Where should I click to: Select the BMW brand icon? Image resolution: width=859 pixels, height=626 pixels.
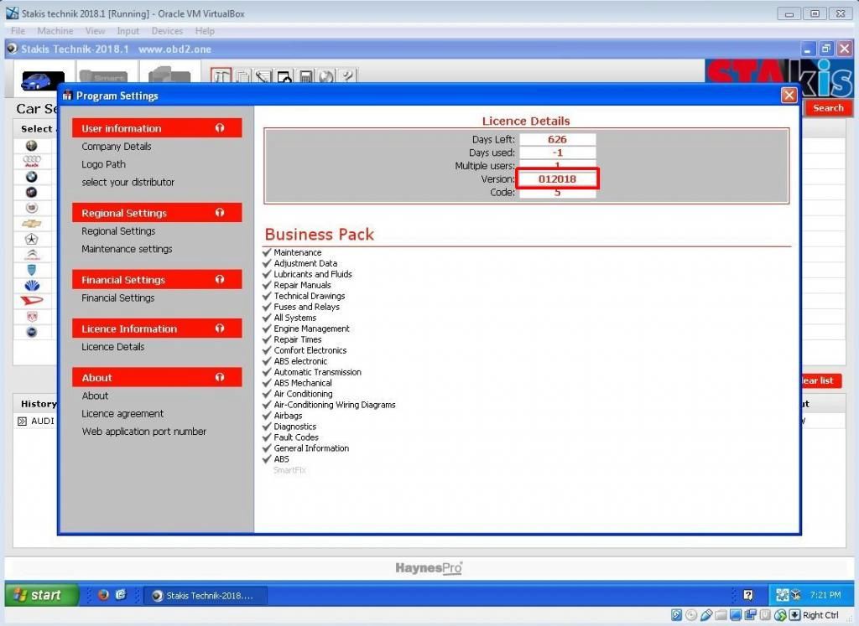[x=31, y=176]
